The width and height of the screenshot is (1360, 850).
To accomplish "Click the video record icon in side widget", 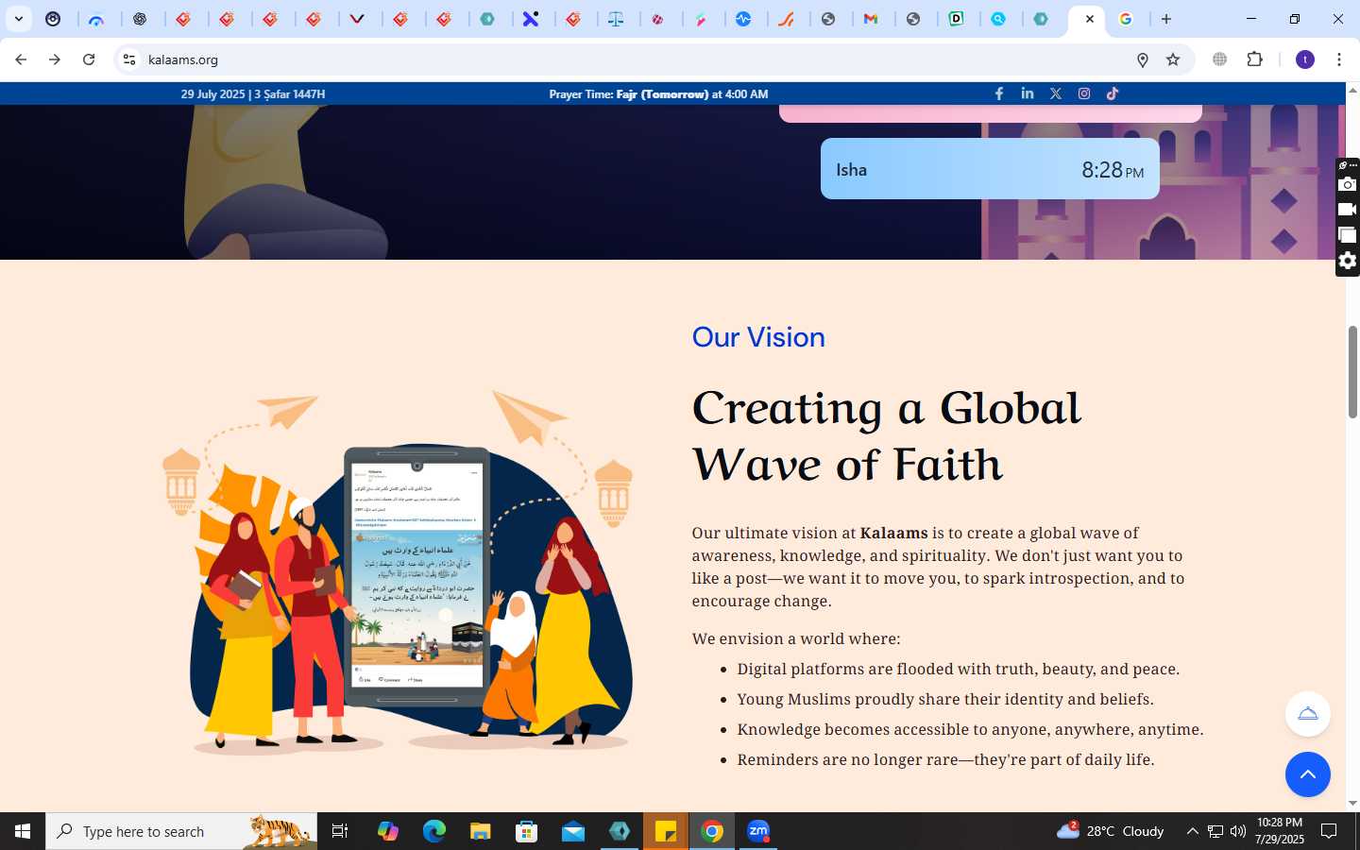I will pyautogui.click(x=1348, y=210).
